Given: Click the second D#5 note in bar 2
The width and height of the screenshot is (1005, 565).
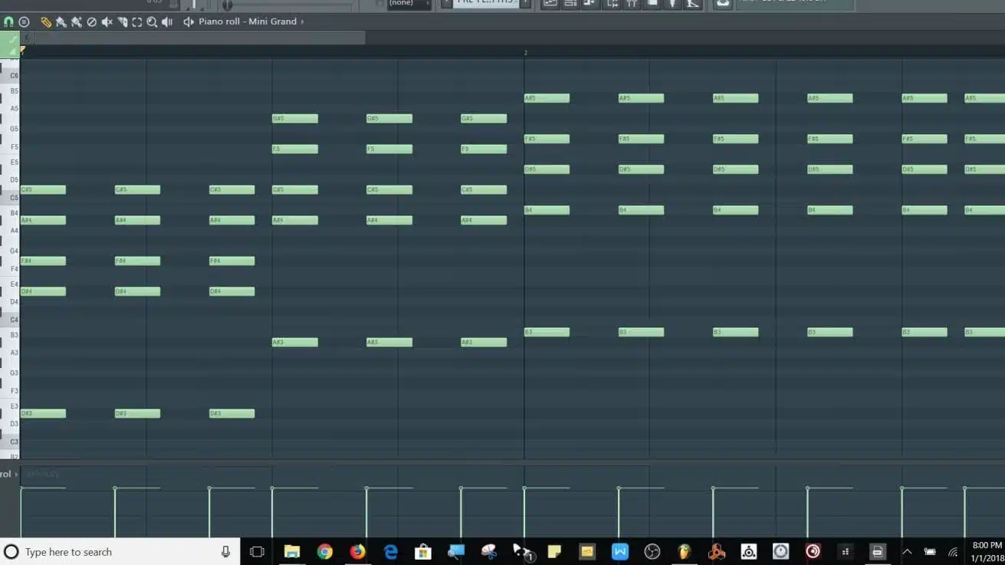Looking at the screenshot, I should 641,169.
